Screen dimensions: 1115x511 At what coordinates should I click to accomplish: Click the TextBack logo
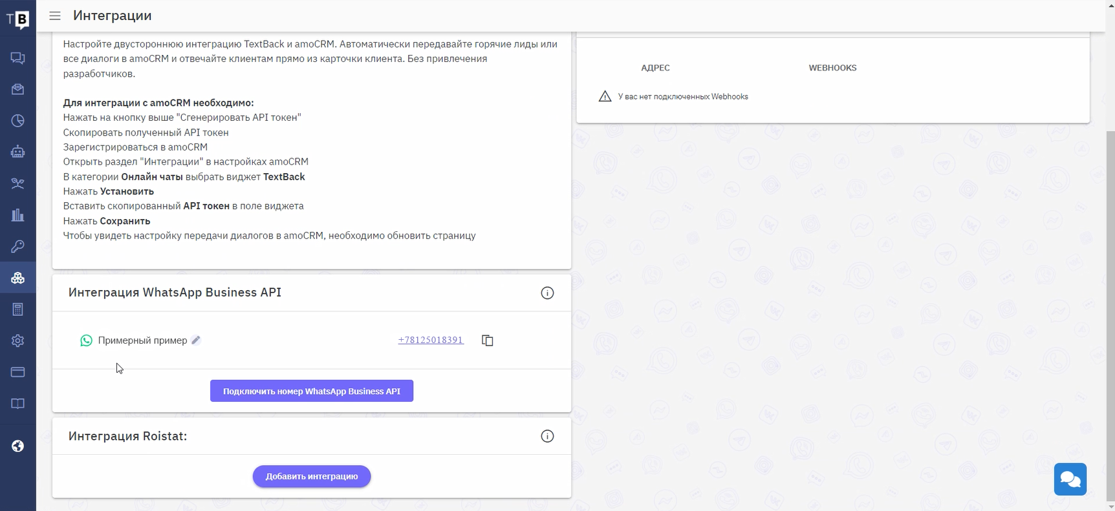[17, 19]
